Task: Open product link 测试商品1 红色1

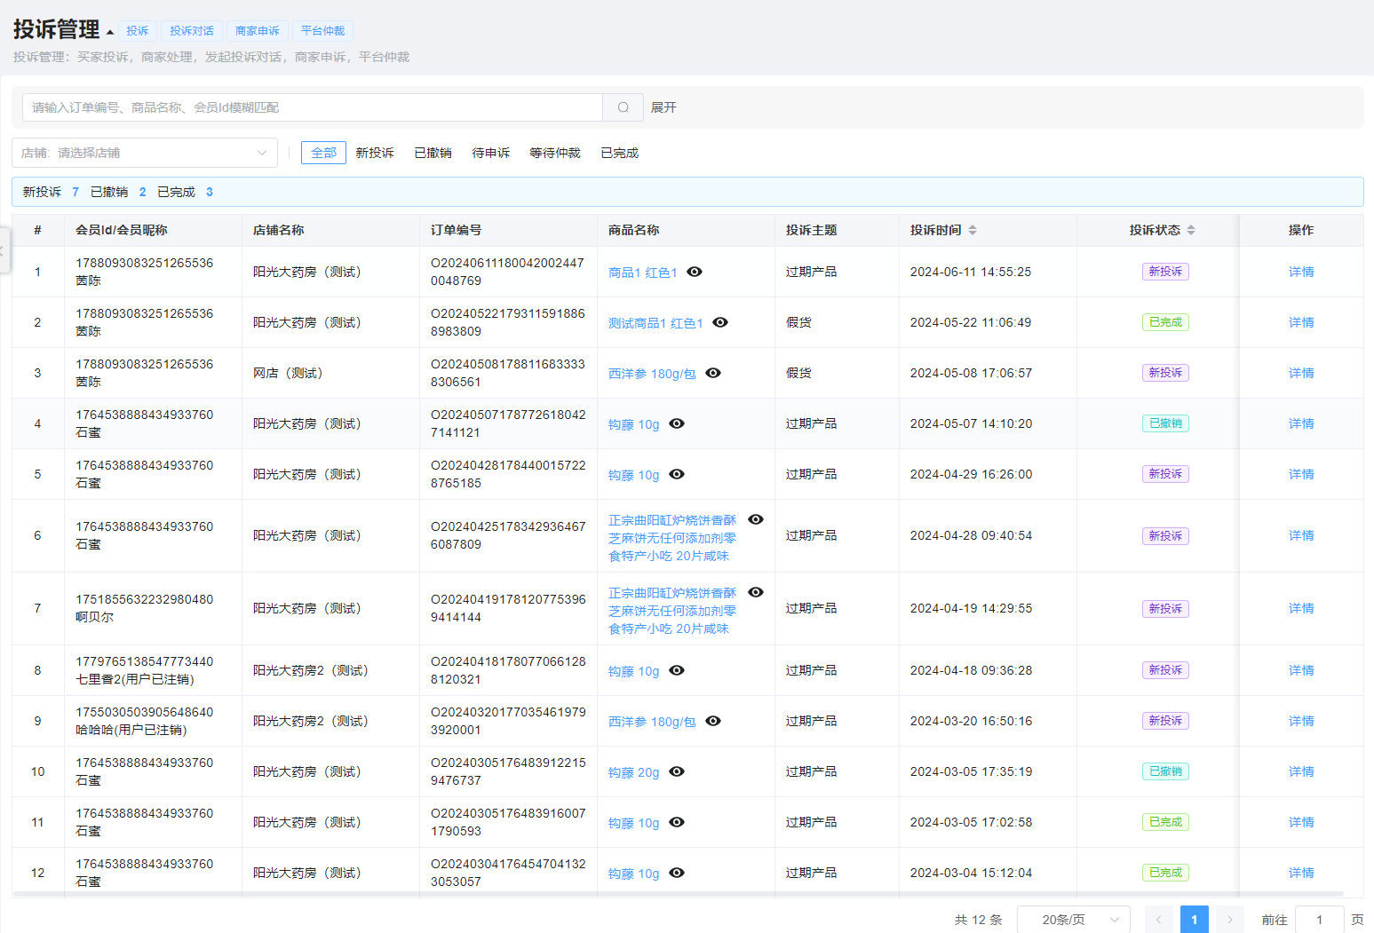Action: [655, 323]
